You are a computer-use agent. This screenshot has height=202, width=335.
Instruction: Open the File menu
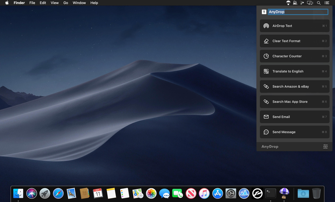coord(32,3)
